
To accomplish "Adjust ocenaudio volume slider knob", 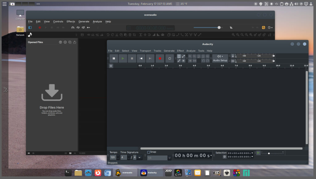I will pyautogui.click(x=219, y=27).
